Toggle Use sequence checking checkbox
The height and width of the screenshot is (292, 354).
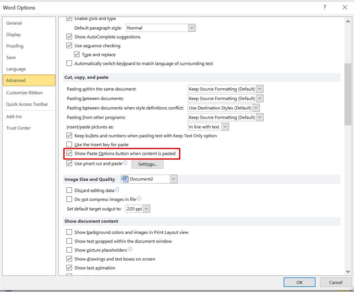(69, 46)
